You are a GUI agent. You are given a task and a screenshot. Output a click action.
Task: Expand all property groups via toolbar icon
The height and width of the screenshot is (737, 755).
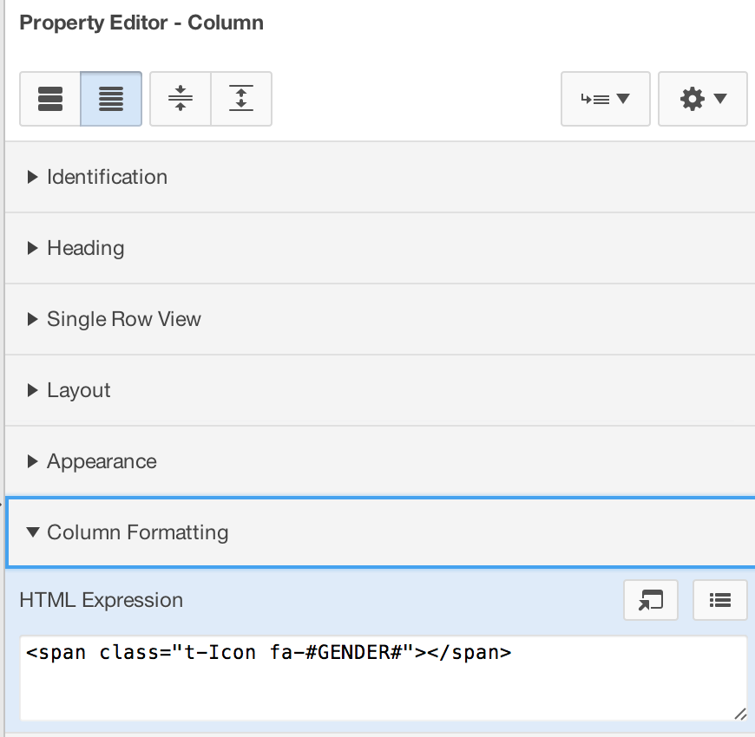[x=241, y=98]
